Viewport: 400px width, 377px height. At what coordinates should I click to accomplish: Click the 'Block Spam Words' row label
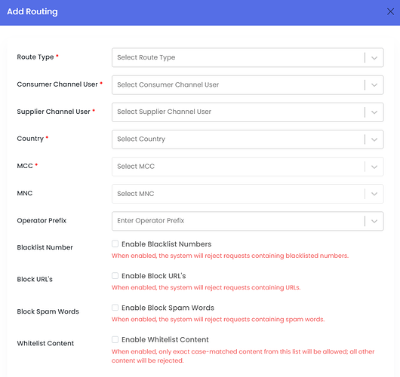tap(48, 311)
